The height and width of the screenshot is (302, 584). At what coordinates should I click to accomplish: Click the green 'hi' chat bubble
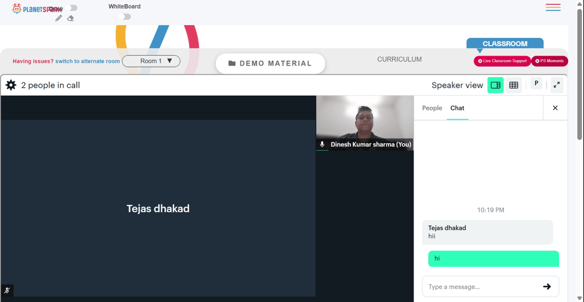tap(493, 258)
